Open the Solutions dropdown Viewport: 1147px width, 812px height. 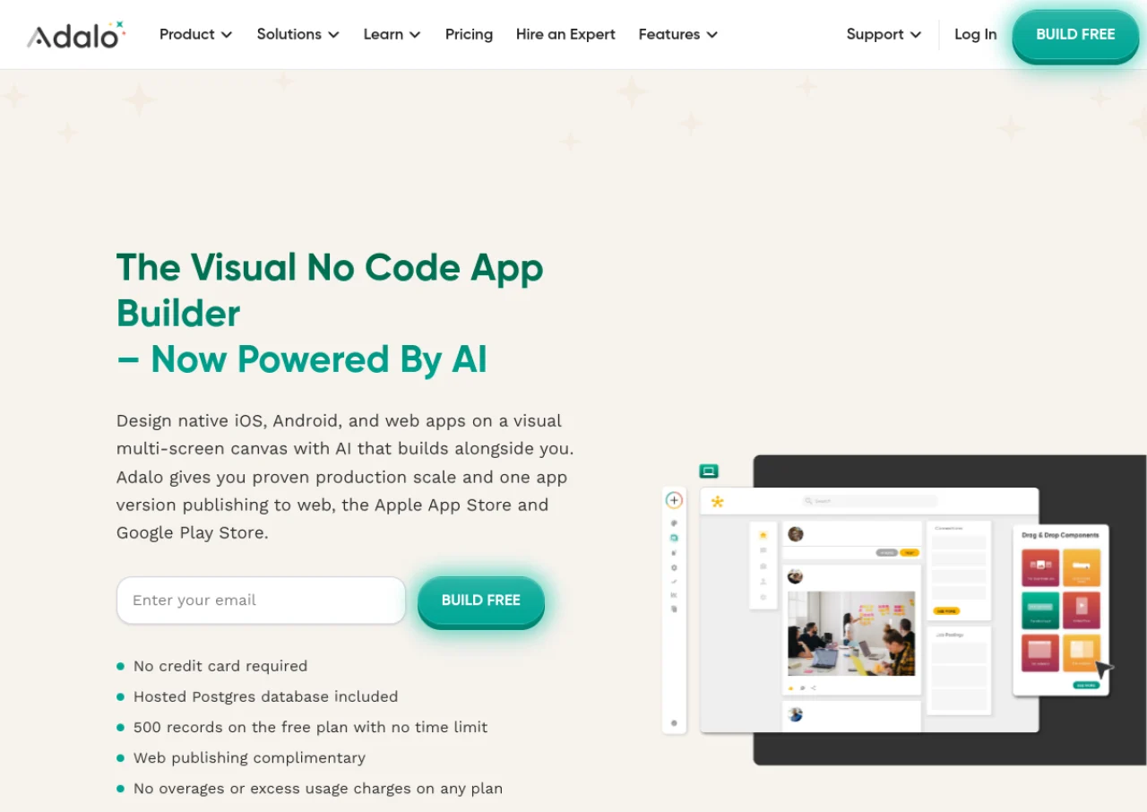click(298, 34)
